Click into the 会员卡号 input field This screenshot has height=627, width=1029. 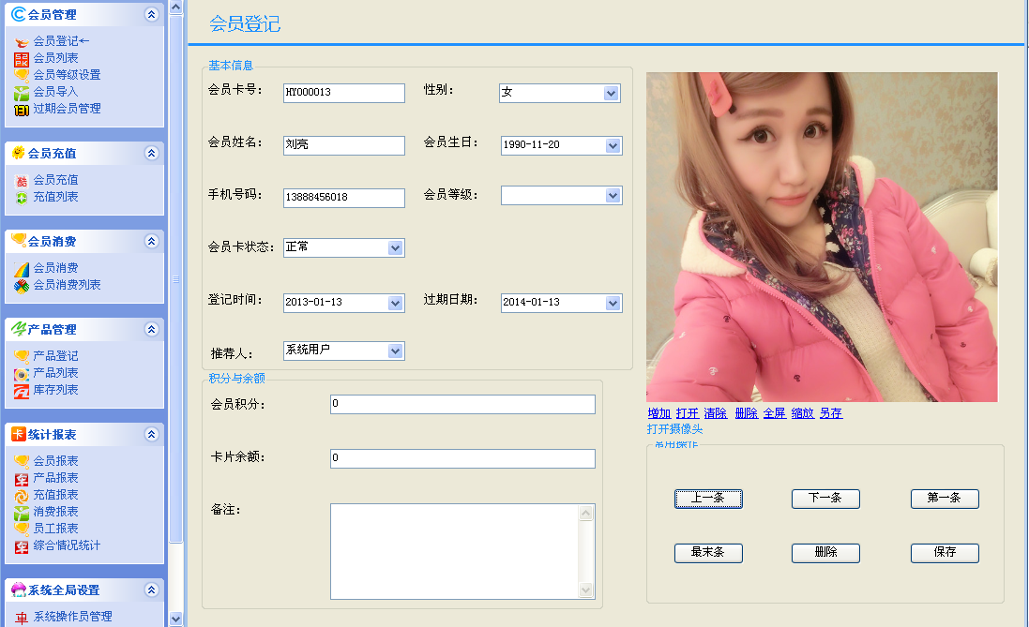(343, 93)
